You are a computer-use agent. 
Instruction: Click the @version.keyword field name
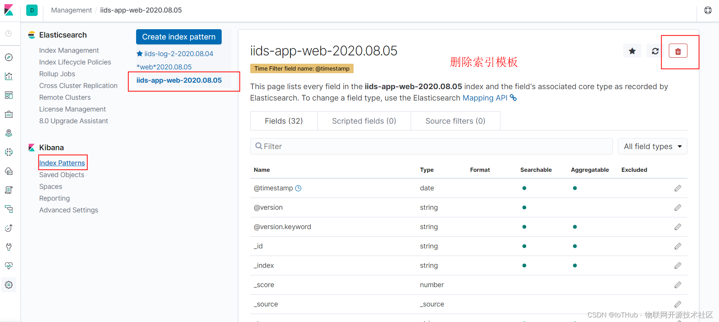(282, 227)
